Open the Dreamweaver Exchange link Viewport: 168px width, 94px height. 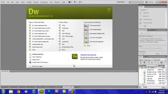(x=40, y=62)
